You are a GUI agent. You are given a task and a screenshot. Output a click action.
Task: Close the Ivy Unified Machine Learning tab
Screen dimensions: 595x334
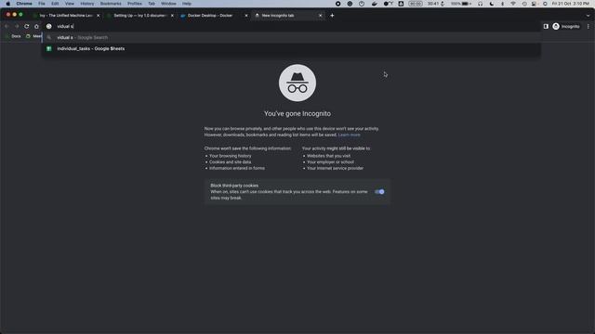[x=99, y=16]
